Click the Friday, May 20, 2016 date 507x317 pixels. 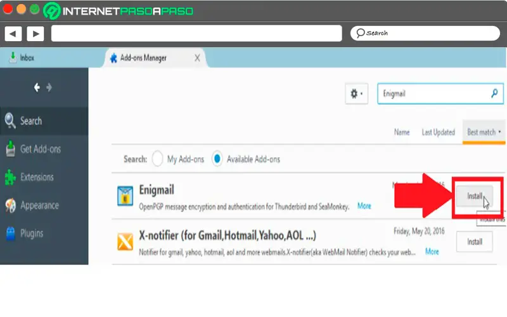419,231
